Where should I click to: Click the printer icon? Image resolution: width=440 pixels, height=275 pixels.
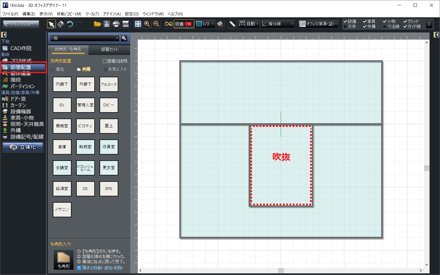(x=116, y=24)
